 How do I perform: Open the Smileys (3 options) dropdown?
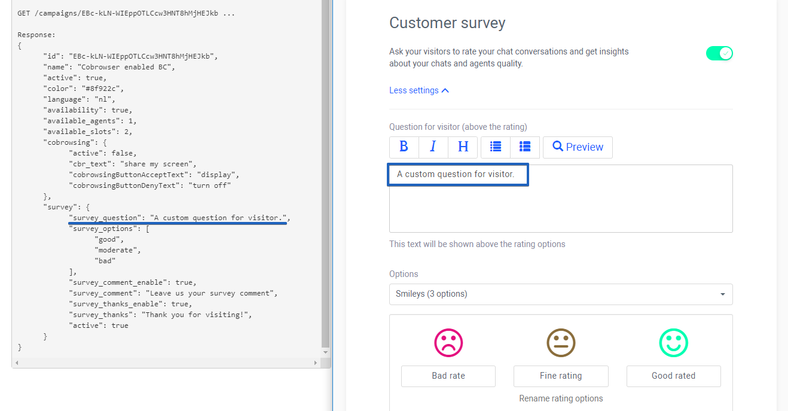(x=561, y=294)
